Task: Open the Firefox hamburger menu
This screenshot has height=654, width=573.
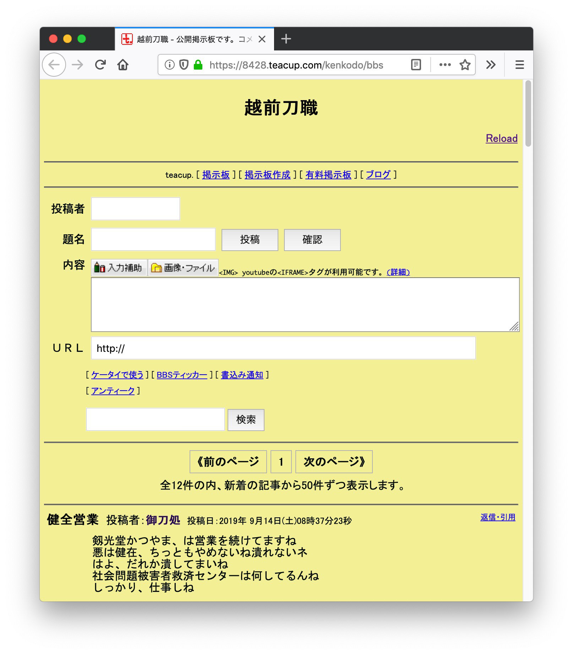Action: 519,65
